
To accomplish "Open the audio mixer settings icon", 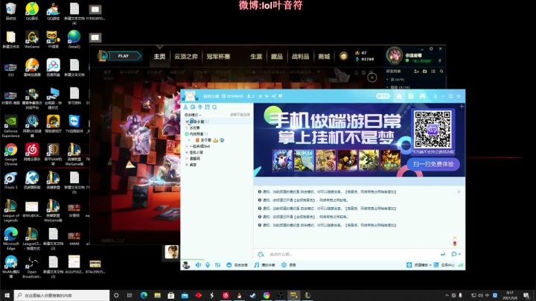I will click(x=217, y=264).
